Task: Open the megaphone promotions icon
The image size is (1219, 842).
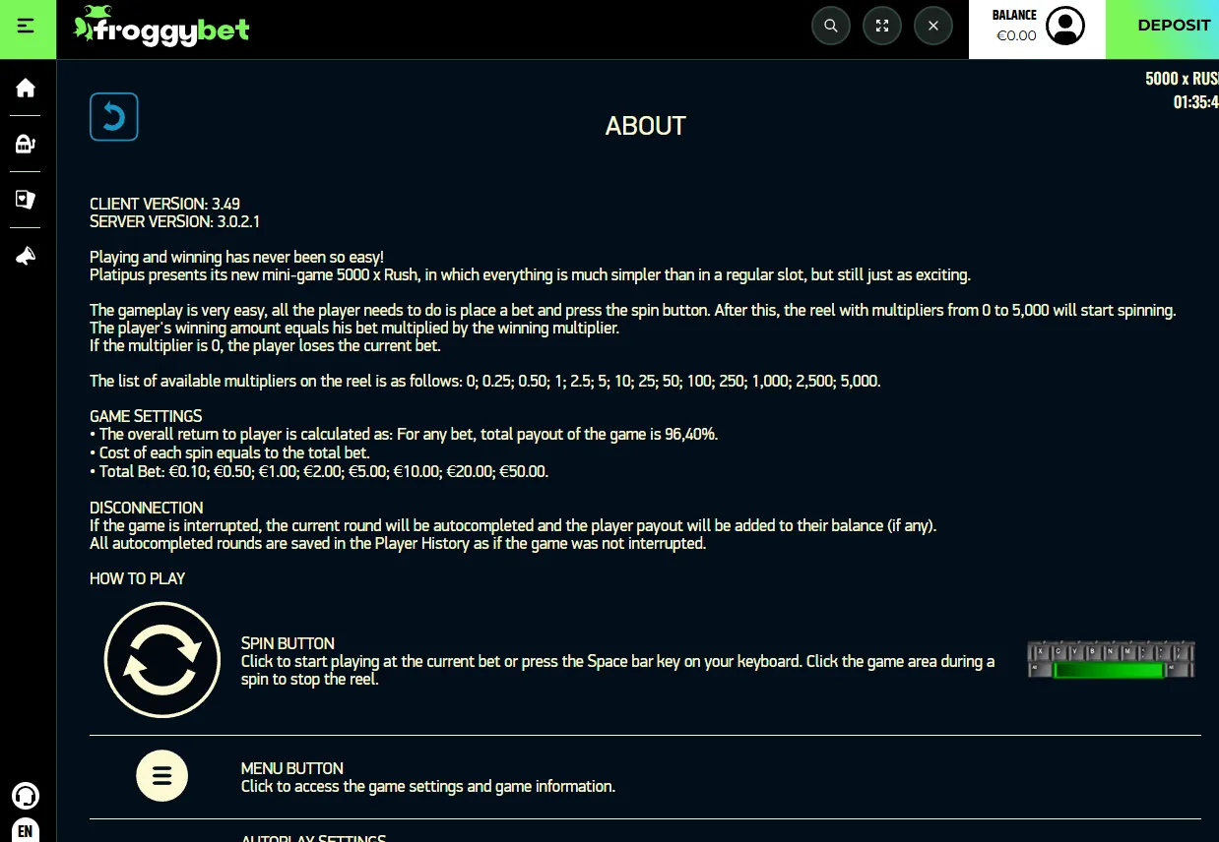Action: (26, 257)
